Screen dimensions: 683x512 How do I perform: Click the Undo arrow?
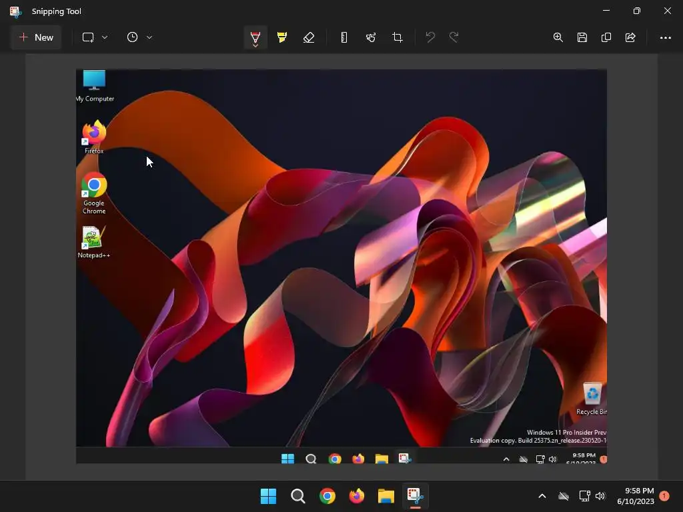(x=430, y=37)
